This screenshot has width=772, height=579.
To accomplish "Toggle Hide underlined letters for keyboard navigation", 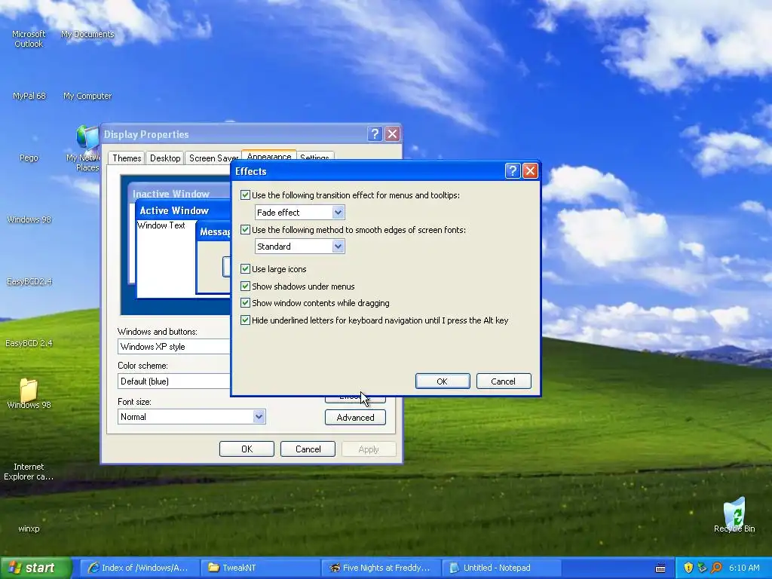I will pos(245,320).
